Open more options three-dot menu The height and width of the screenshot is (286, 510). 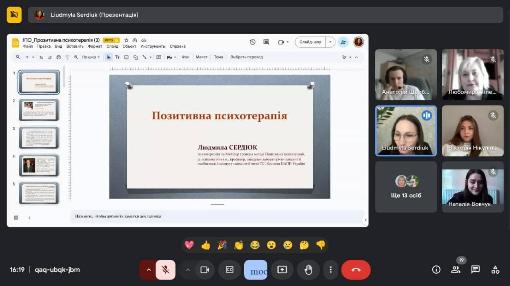[330, 270]
